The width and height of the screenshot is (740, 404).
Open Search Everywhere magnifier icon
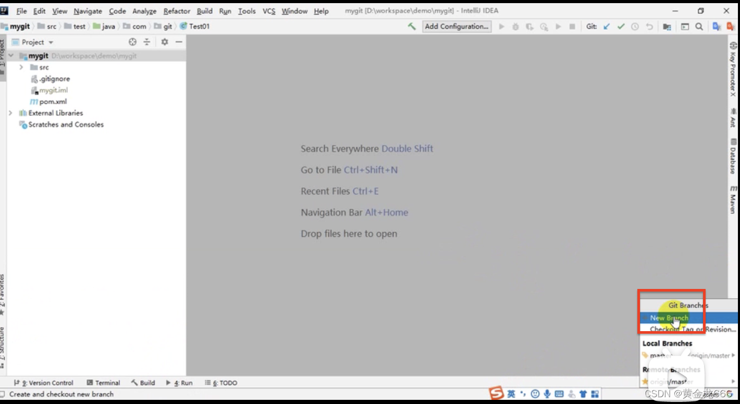point(699,26)
